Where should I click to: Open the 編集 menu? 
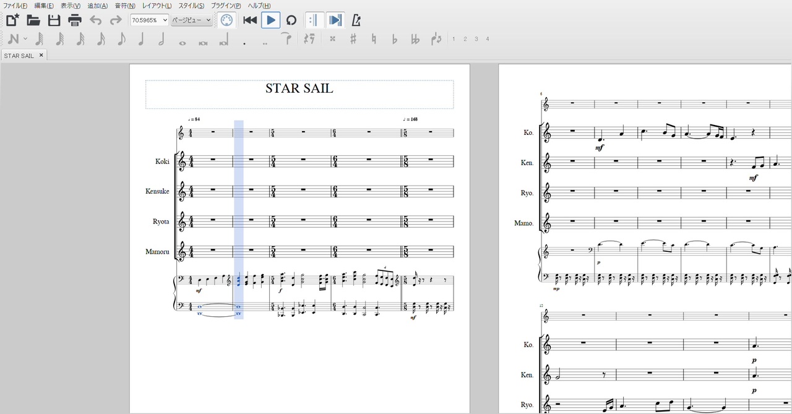coord(43,6)
